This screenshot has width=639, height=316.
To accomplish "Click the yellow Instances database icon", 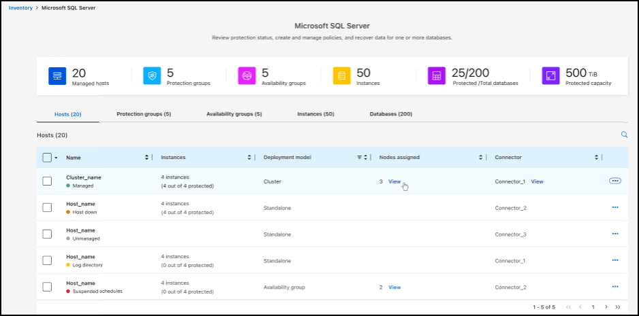I will pos(341,76).
